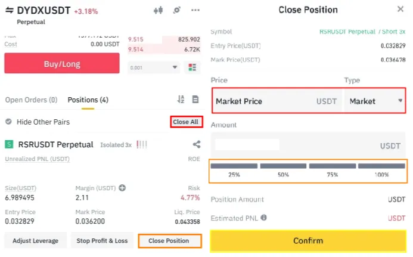This screenshot has height=257, width=413.
Task: Click the order book layout icon
Action: coord(192,67)
